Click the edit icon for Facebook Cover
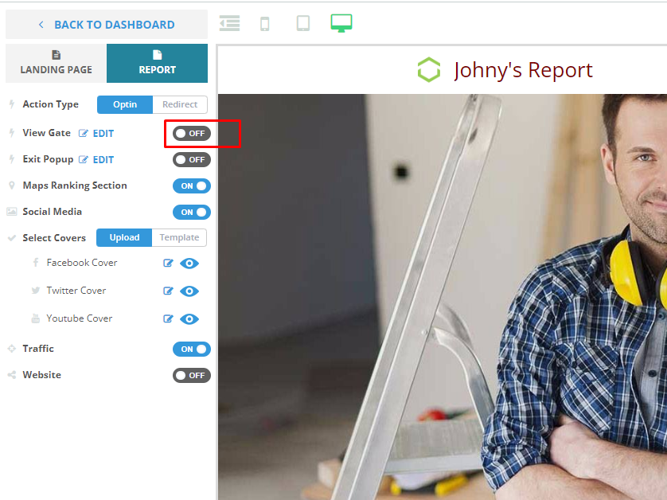Screen dimensions: 667x500 click(168, 264)
